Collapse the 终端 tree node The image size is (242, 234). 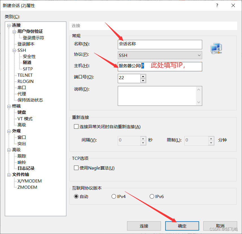point(9,106)
